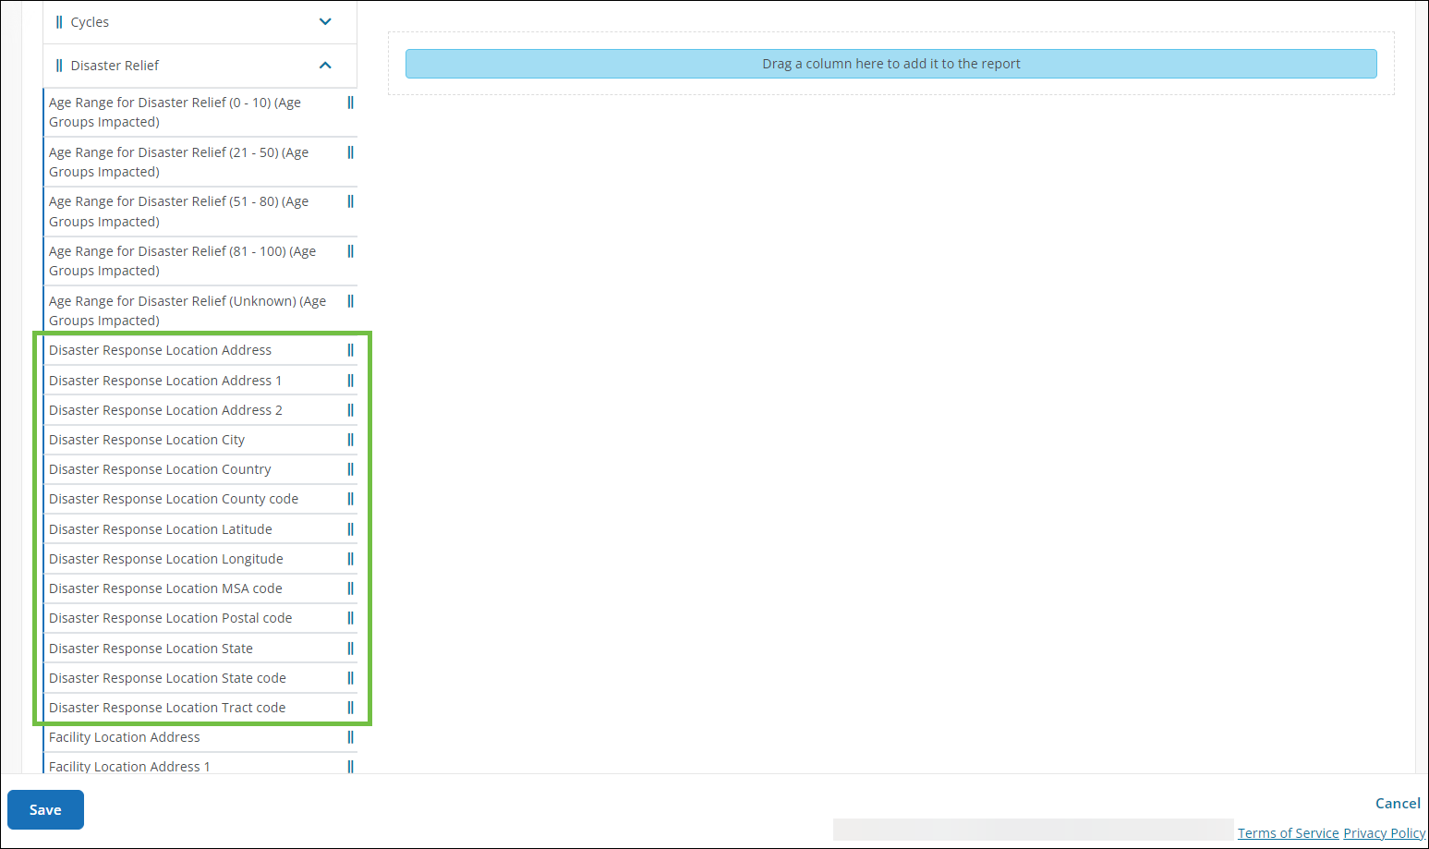
Task: Click grip icon for Facility Location Address 1
Action: 350,767
